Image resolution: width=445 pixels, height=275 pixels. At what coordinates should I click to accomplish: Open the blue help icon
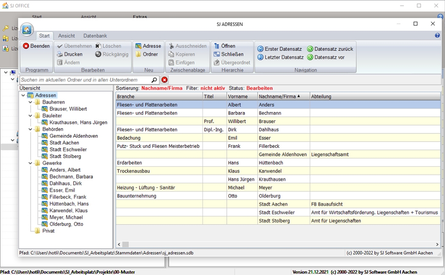(x=437, y=36)
